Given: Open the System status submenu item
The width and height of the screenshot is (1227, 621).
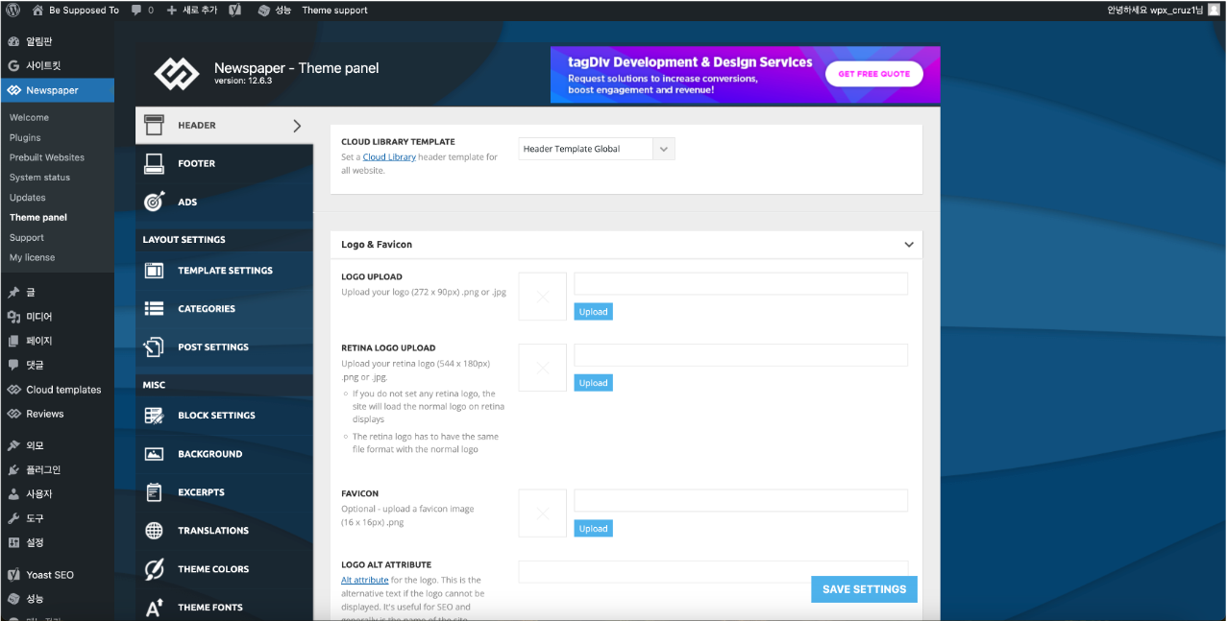Looking at the screenshot, I should (39, 178).
